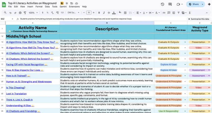Open the Gemini sparkle side panel
The width and height of the screenshot is (212, 113).
209,4
